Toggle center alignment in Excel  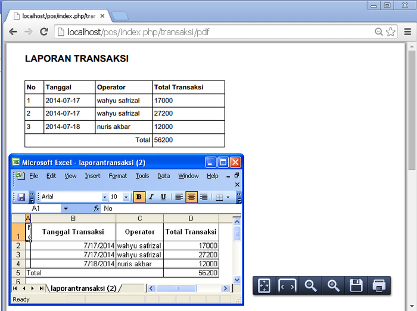(x=191, y=197)
